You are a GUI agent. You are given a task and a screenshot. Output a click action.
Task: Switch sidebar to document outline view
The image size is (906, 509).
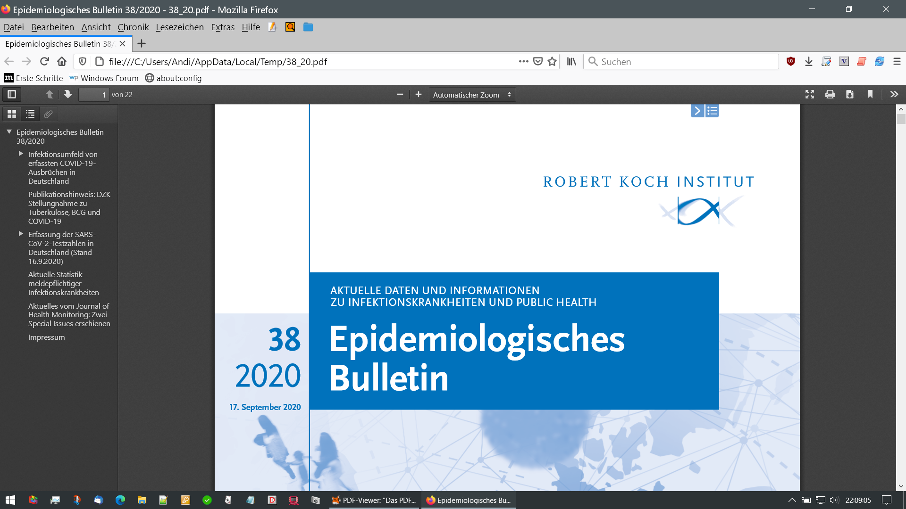coord(30,114)
